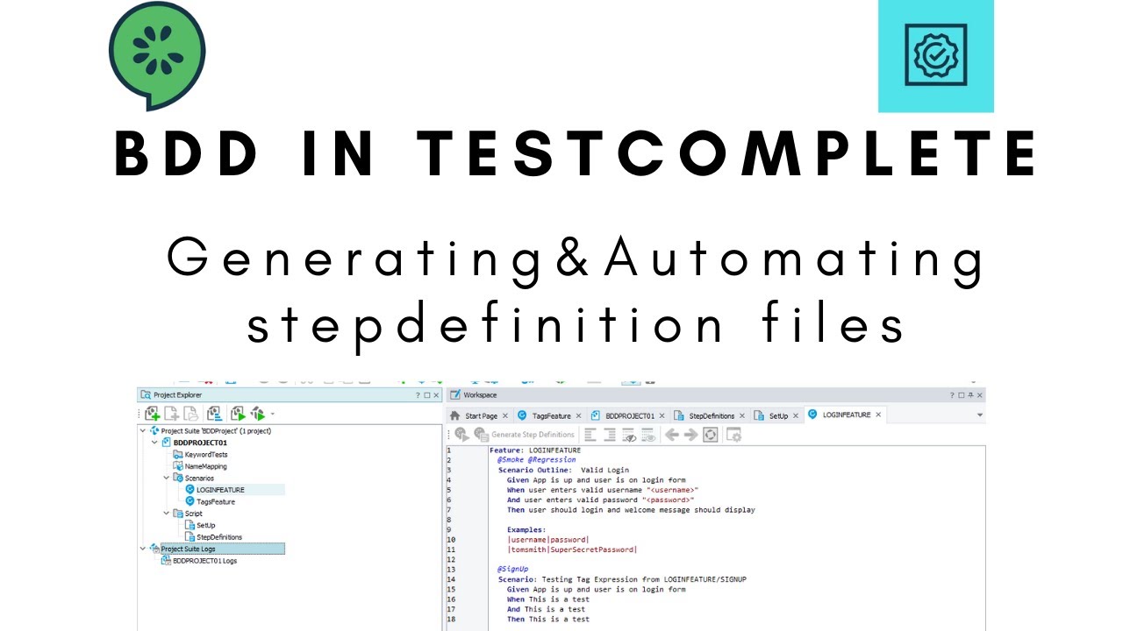Click the navigate back arrow in editor toolbar
The height and width of the screenshot is (631, 1123).
coord(671,435)
